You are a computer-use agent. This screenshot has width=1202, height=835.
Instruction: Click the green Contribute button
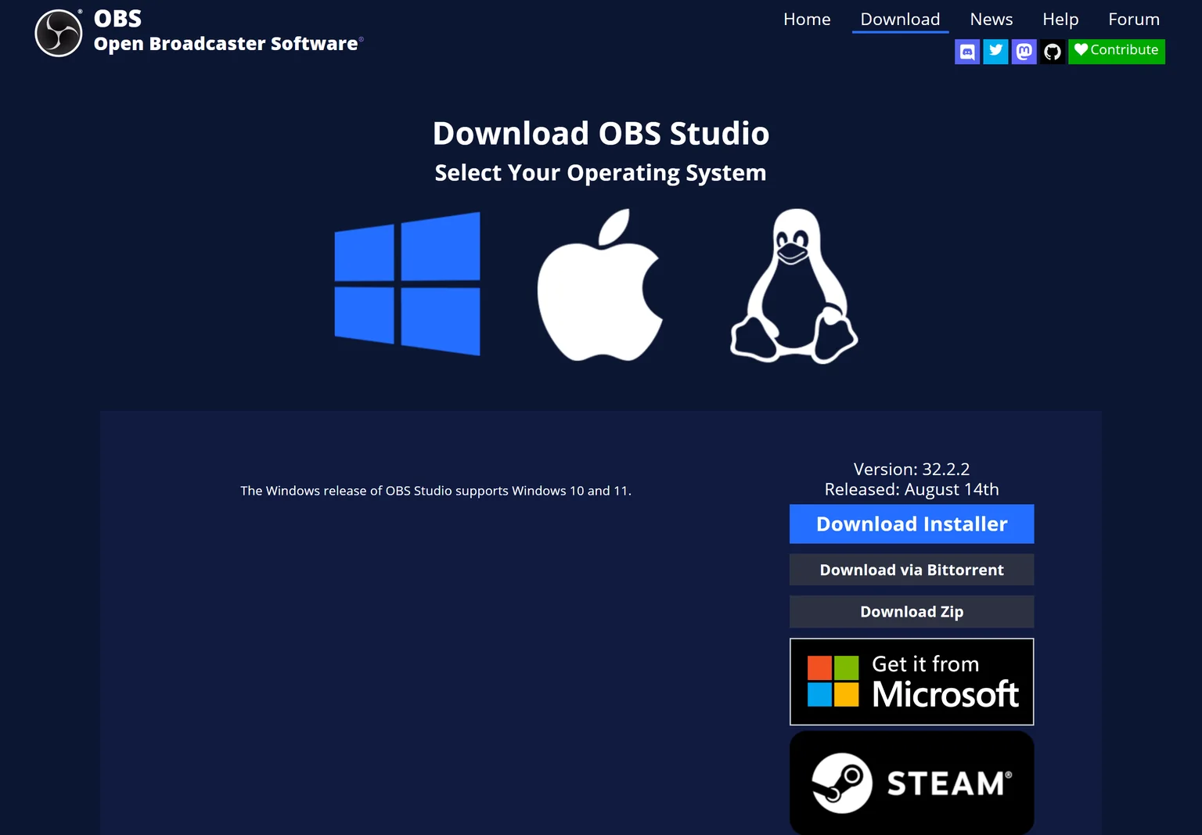click(1117, 52)
